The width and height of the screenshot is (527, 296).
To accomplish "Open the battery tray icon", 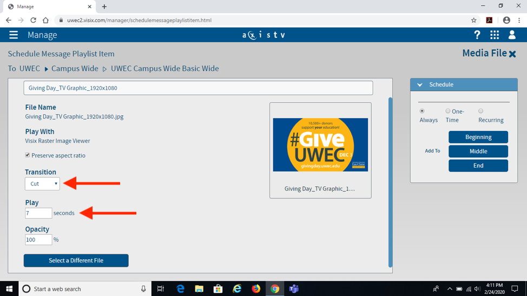I will pos(459,288).
